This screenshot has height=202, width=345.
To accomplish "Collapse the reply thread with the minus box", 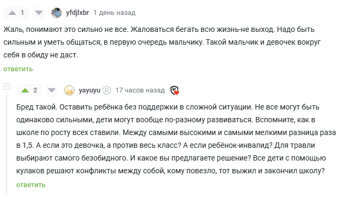I will [7, 87].
